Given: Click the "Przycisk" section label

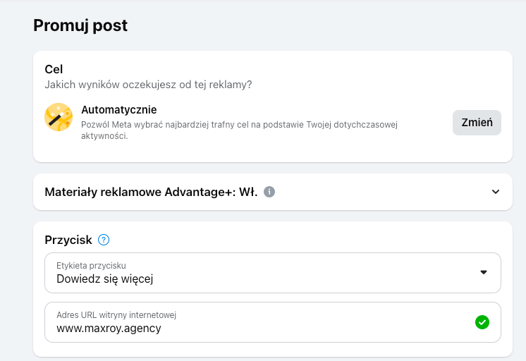Looking at the screenshot, I should click(68, 240).
